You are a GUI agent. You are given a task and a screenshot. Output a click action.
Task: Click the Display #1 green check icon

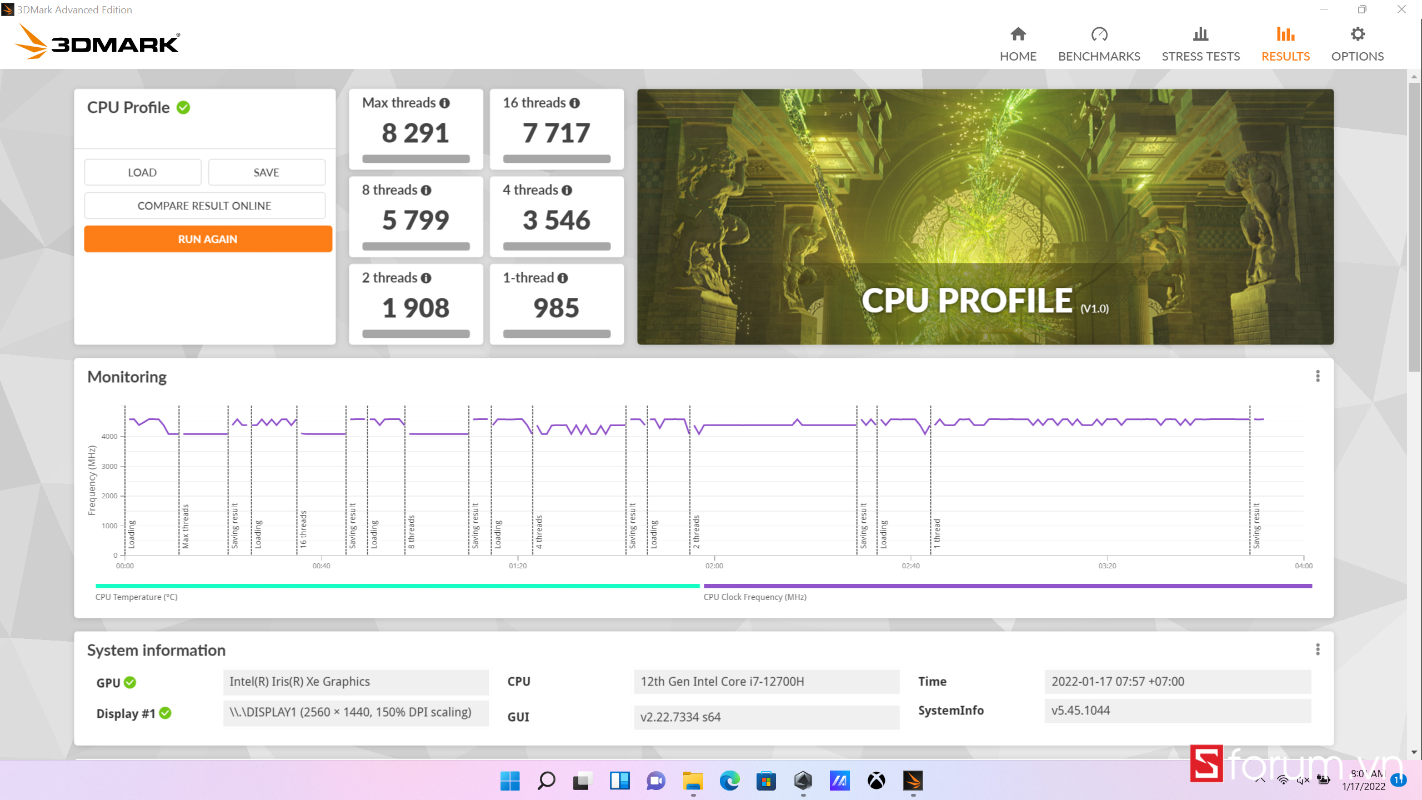(166, 713)
